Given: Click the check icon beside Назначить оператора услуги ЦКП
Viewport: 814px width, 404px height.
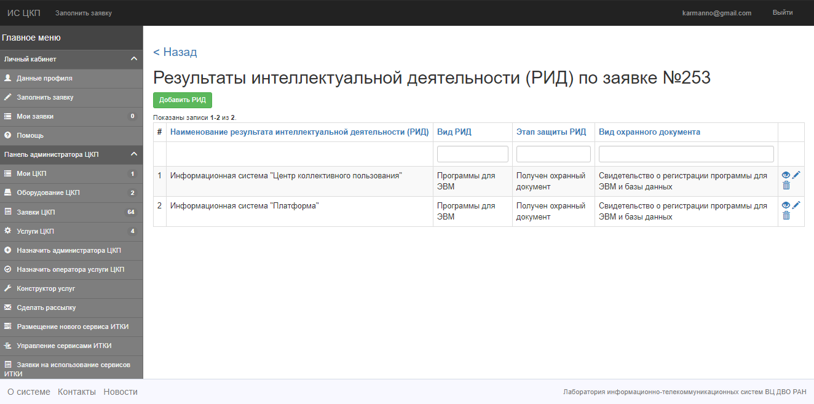Looking at the screenshot, I should tap(8, 269).
